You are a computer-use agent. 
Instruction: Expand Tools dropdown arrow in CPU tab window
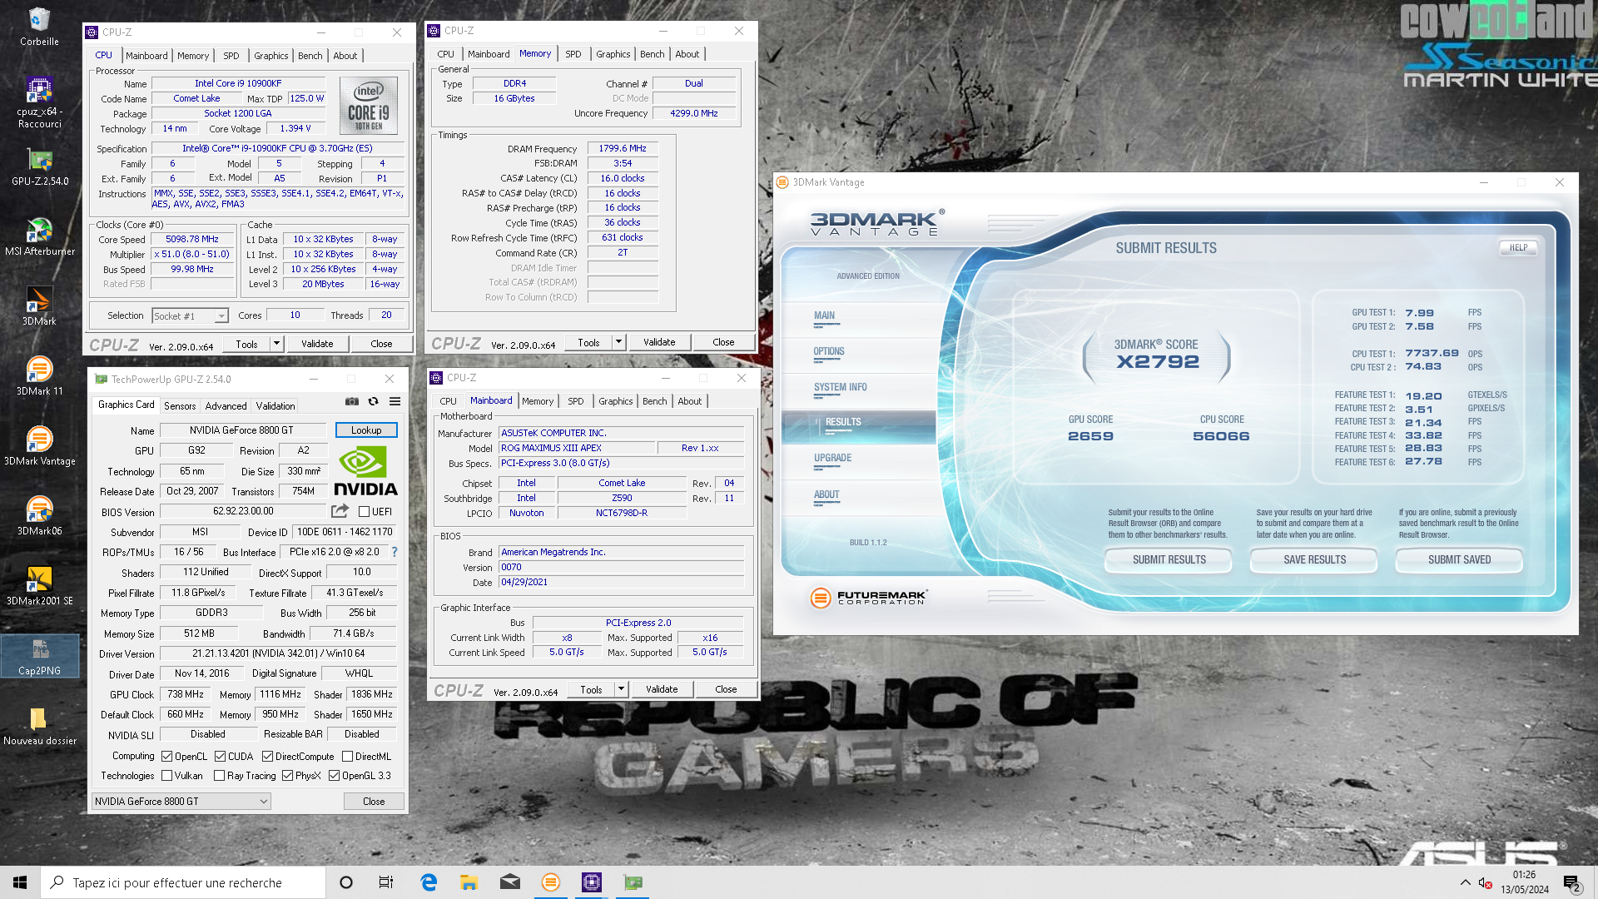coord(276,344)
